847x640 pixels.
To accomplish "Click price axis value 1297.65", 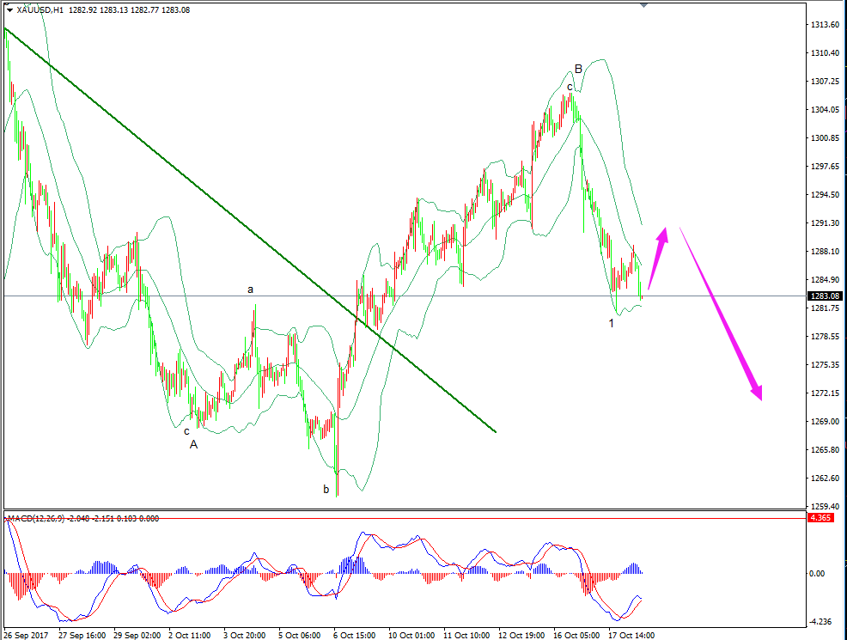I will click(x=825, y=167).
